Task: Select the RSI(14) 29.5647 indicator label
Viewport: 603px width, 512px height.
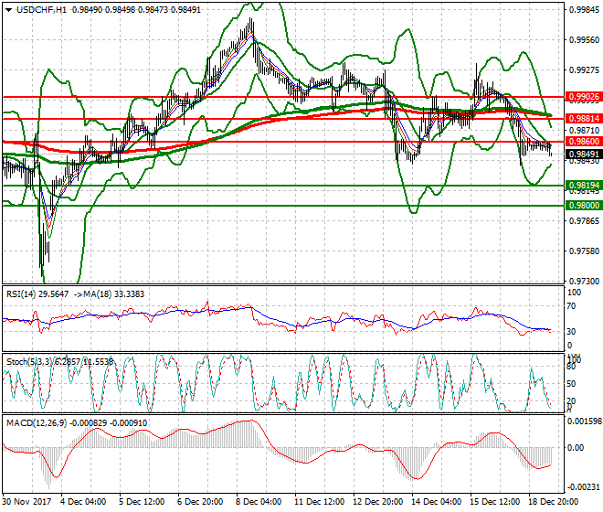Action: (37, 294)
